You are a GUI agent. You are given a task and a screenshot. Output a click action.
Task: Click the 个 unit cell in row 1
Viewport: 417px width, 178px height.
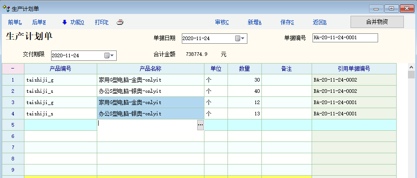(216, 80)
